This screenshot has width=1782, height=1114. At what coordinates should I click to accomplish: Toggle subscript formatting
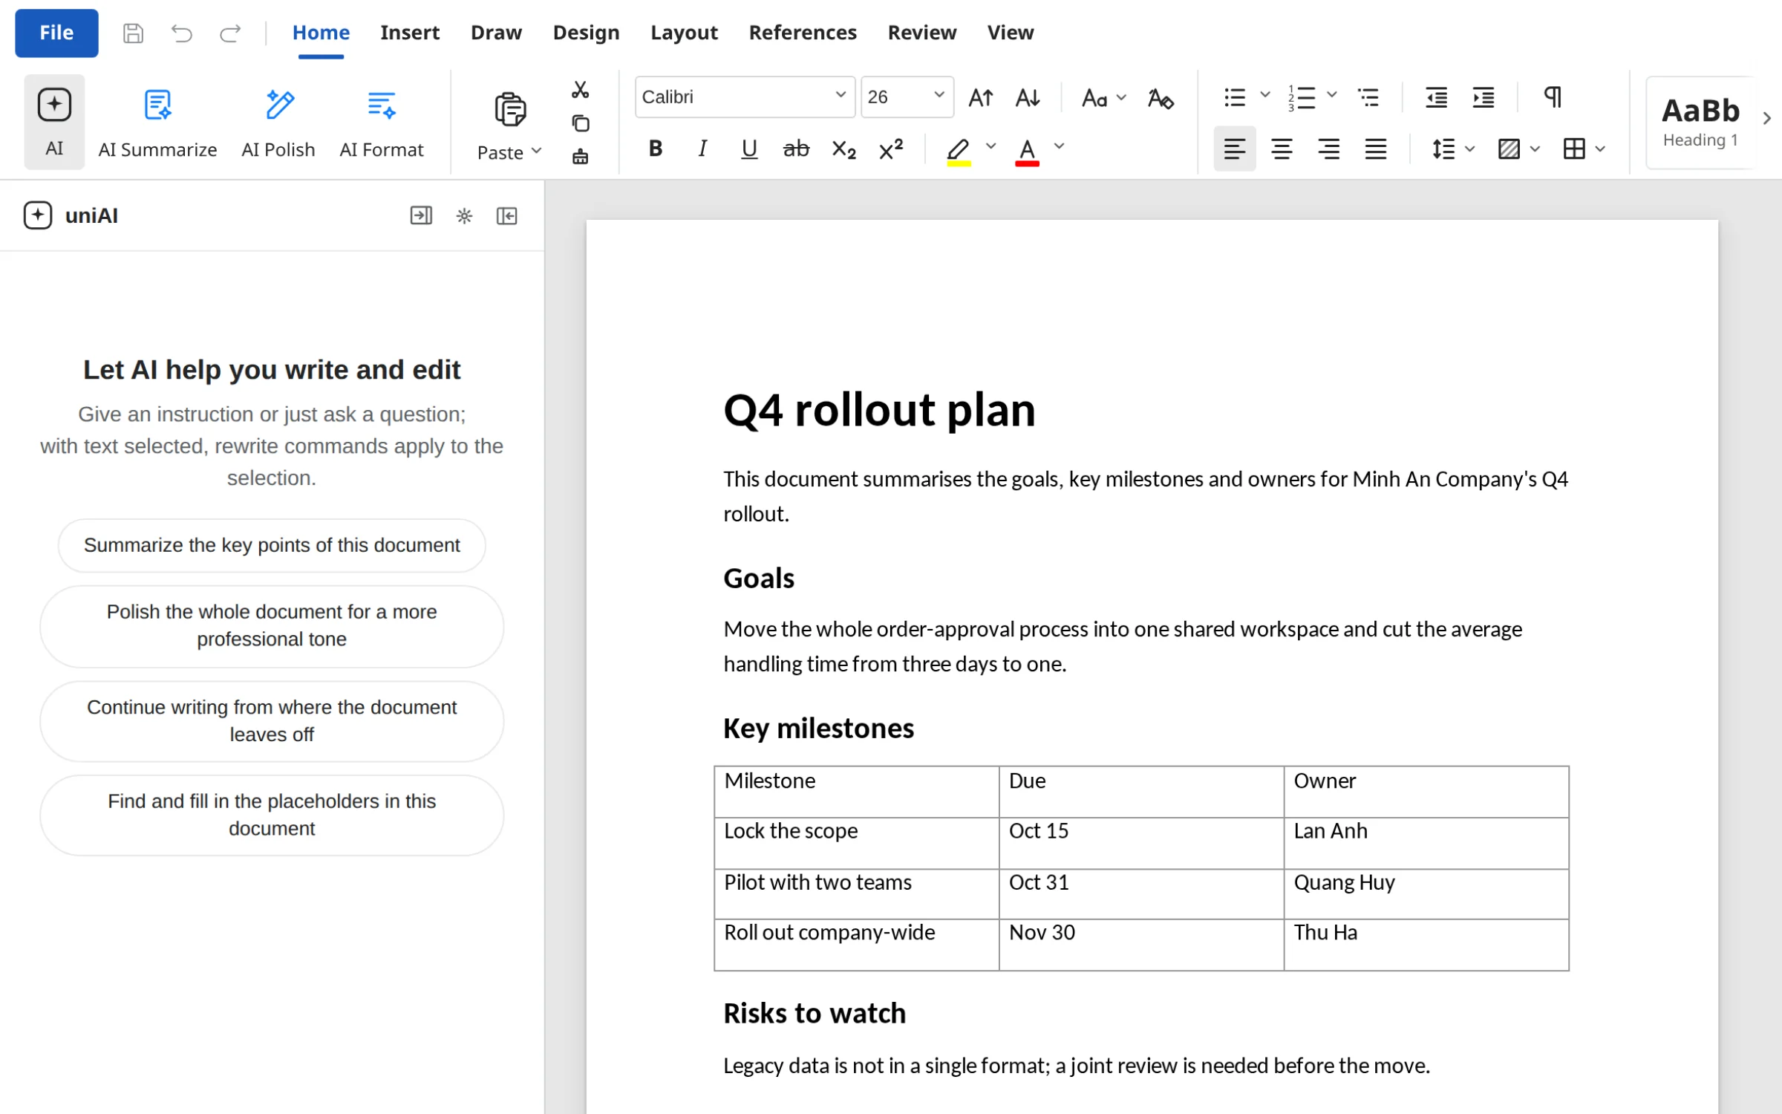point(843,149)
